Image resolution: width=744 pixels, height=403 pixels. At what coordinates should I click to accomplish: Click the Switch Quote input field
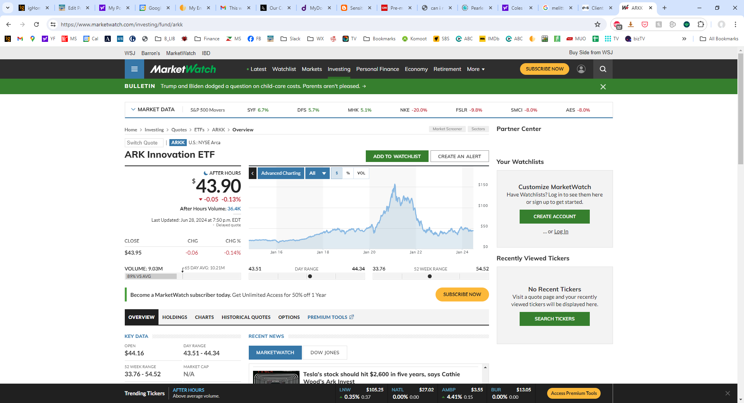pyautogui.click(x=144, y=143)
